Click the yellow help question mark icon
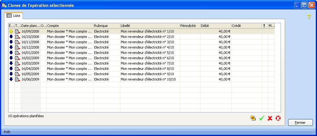This screenshot has width=317, height=136. [x=309, y=17]
